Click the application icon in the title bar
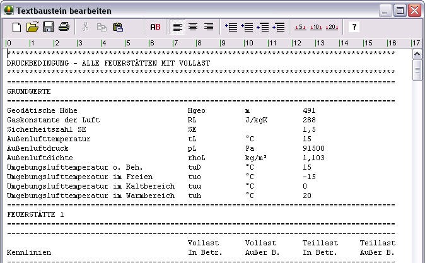The image size is (425, 263). [x=9, y=10]
